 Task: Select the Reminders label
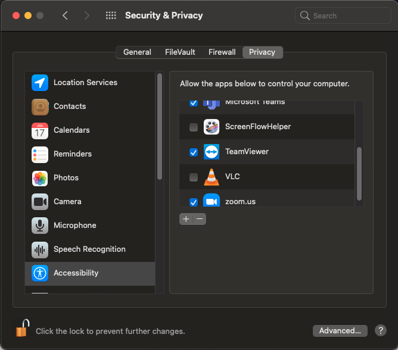point(73,154)
